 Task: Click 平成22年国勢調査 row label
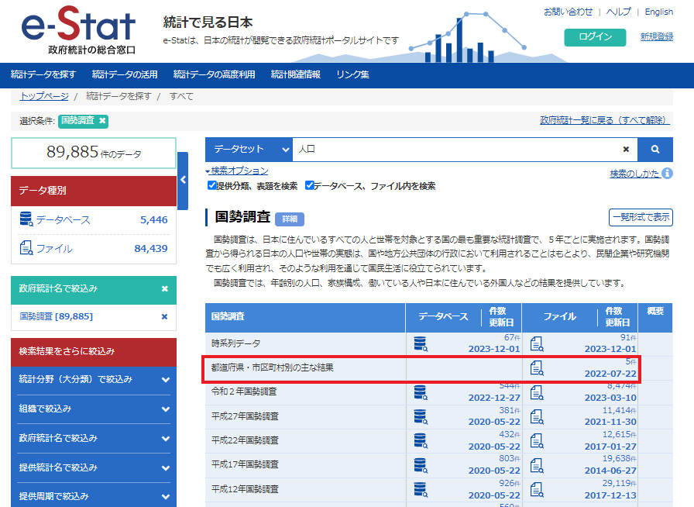(246, 440)
